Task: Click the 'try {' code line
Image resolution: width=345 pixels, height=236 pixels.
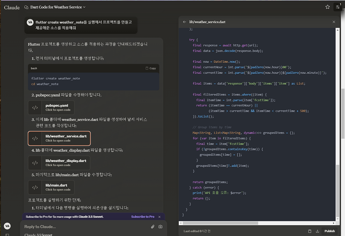Action: pyautogui.click(x=194, y=40)
